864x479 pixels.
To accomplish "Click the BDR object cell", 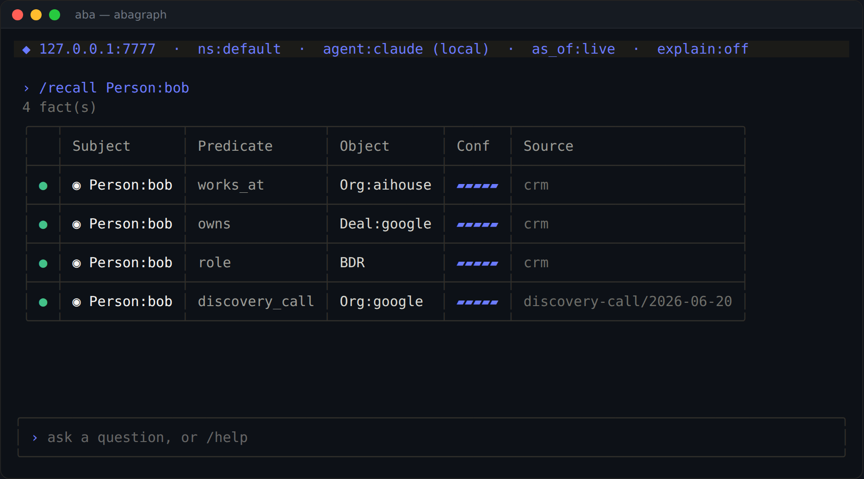I will pos(352,263).
